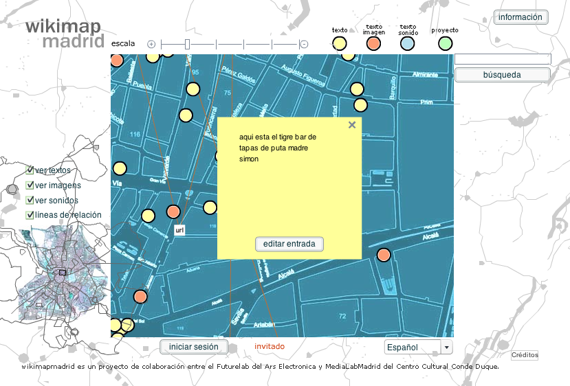This screenshot has width=570, height=386.
Task: Open the orange marker above the url label
Action: pyautogui.click(x=173, y=212)
